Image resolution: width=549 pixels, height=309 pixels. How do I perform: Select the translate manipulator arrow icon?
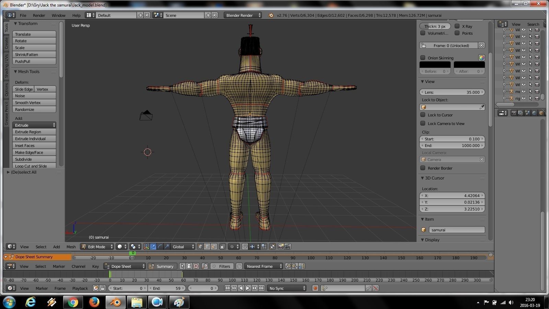pyautogui.click(x=153, y=247)
